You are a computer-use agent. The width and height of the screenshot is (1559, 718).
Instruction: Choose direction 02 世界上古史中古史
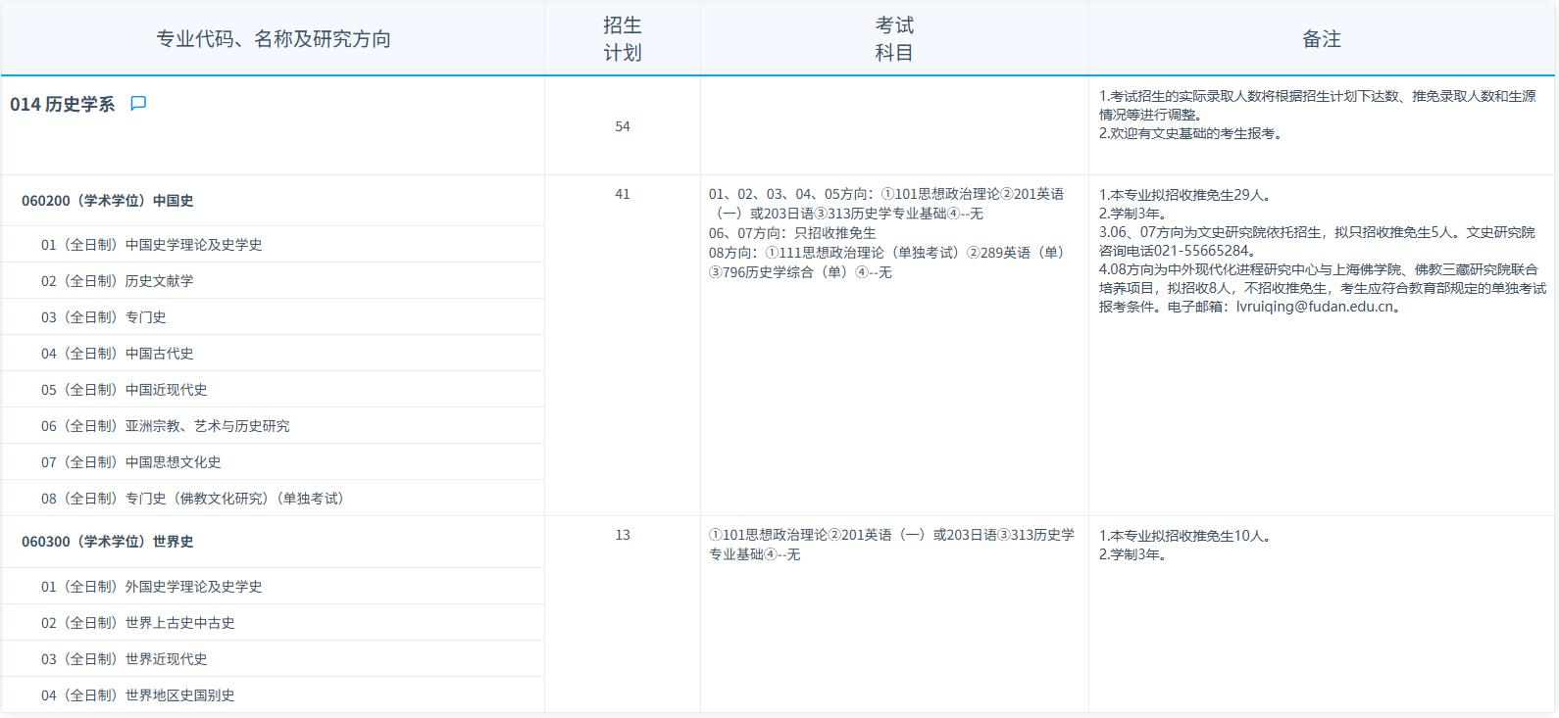138,623
